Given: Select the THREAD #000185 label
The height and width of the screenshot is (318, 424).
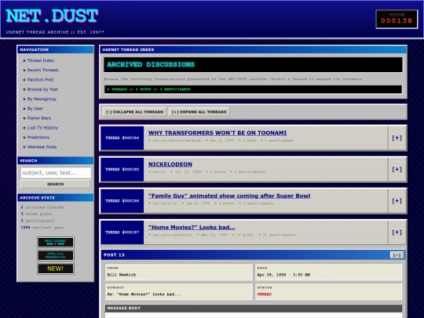Looking at the screenshot, I should (x=122, y=170).
